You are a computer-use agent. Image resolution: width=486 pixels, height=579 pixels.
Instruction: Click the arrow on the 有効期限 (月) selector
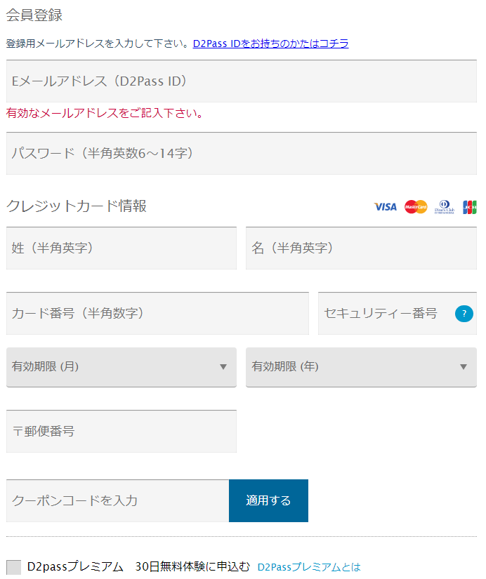tap(223, 367)
